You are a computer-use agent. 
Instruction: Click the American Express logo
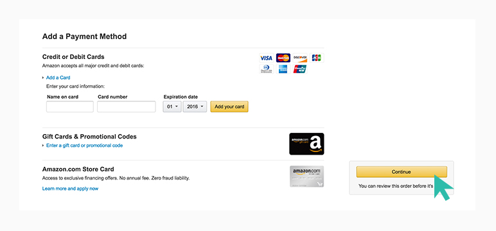283,69
